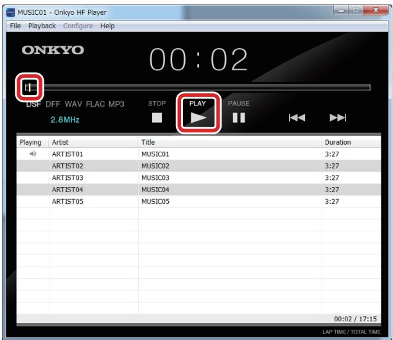Select the MUSIC03 title
The height and width of the screenshot is (340, 393).
pyautogui.click(x=155, y=177)
